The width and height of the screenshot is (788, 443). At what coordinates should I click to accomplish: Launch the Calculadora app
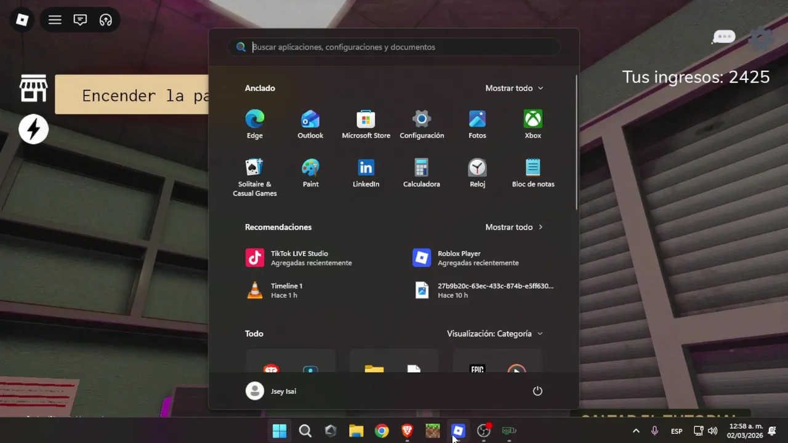pyautogui.click(x=422, y=174)
